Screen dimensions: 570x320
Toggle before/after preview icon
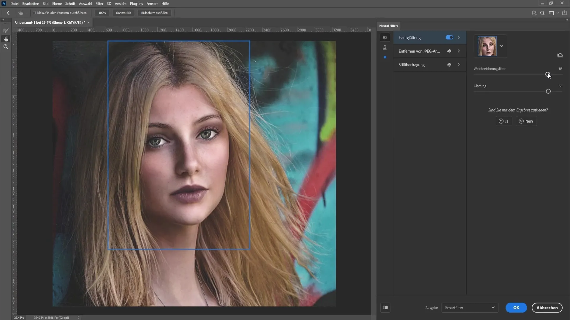(385, 308)
